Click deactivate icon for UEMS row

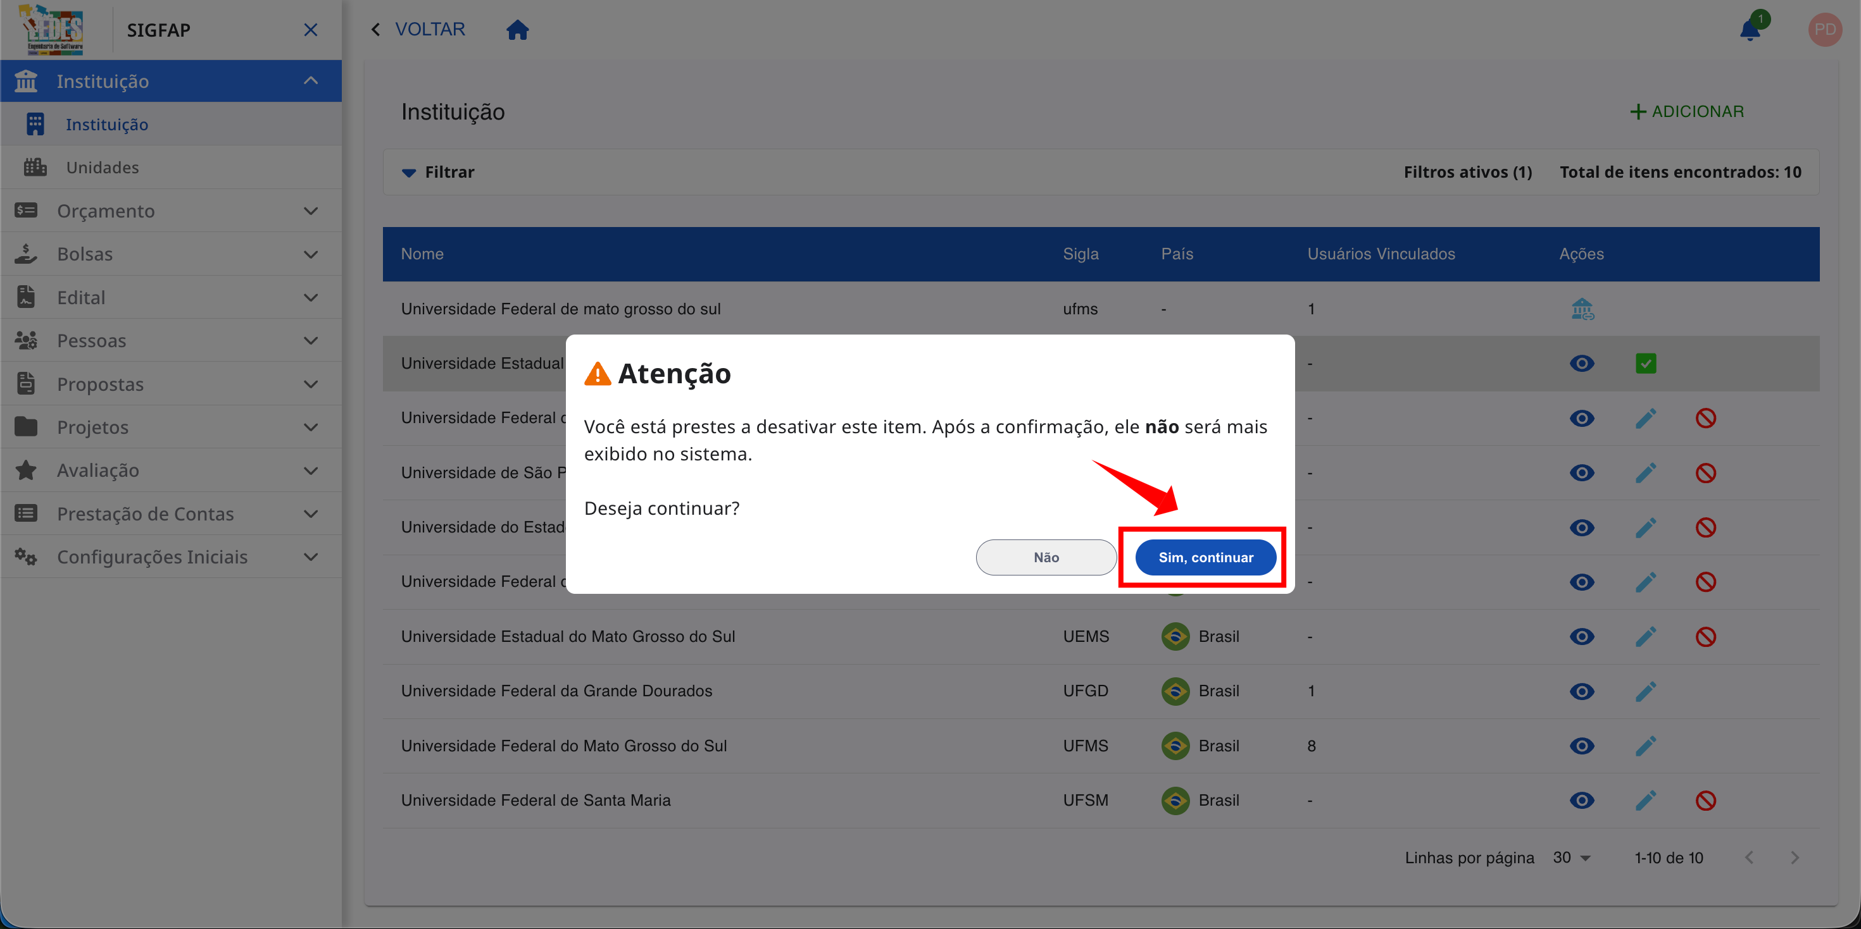tap(1705, 637)
